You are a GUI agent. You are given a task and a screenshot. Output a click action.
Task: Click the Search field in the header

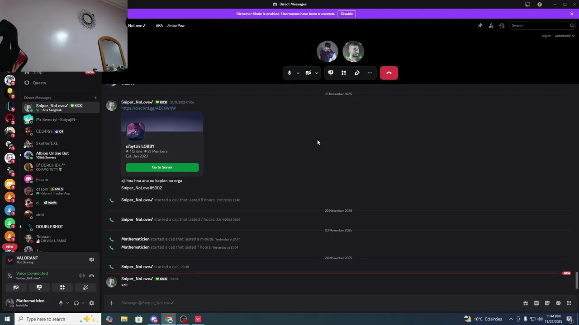[x=542, y=26]
